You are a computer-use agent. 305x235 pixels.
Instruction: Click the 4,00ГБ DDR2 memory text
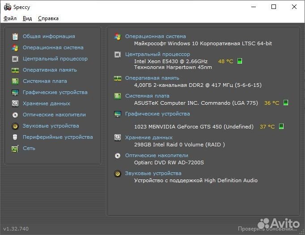point(198,85)
